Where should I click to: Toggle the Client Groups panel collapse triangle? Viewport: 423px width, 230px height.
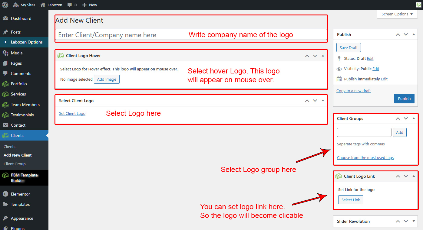(x=414, y=118)
